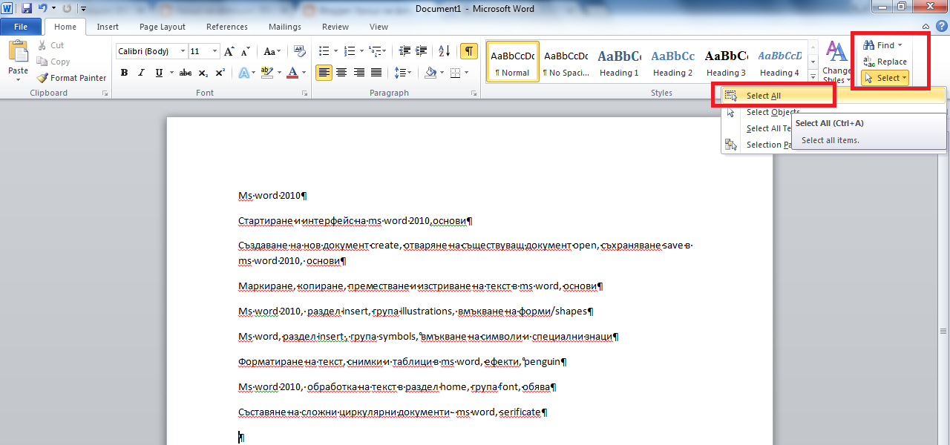
Task: Click the Font Color red A swatch
Action: [x=292, y=73]
